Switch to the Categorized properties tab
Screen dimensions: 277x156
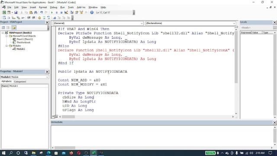[20, 82]
